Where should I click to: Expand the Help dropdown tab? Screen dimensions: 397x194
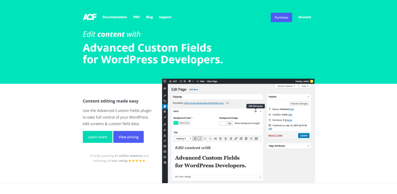tap(305, 86)
